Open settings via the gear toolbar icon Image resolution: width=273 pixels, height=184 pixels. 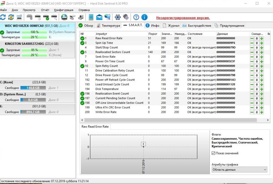[118, 17]
